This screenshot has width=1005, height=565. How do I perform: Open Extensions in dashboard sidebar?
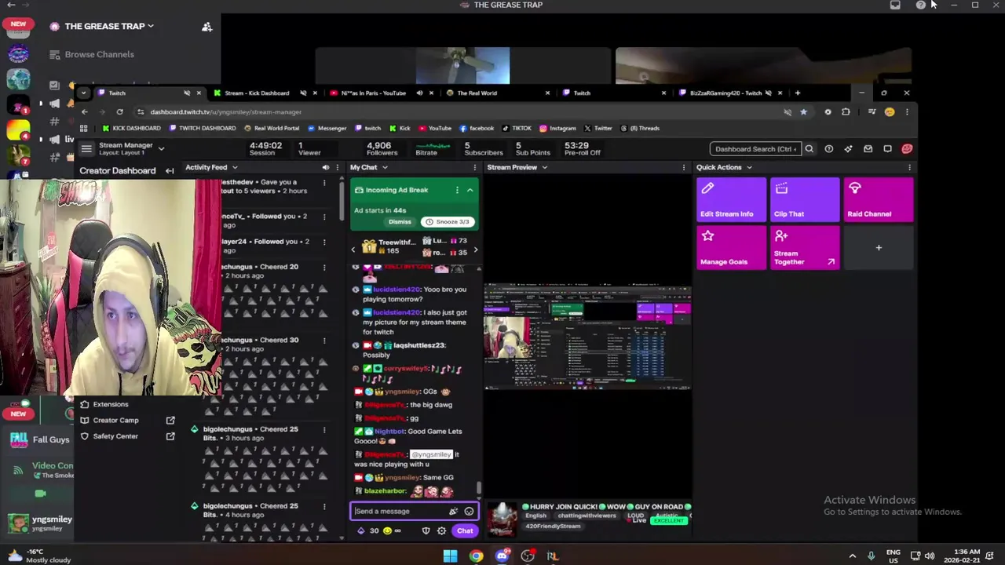coord(110,404)
